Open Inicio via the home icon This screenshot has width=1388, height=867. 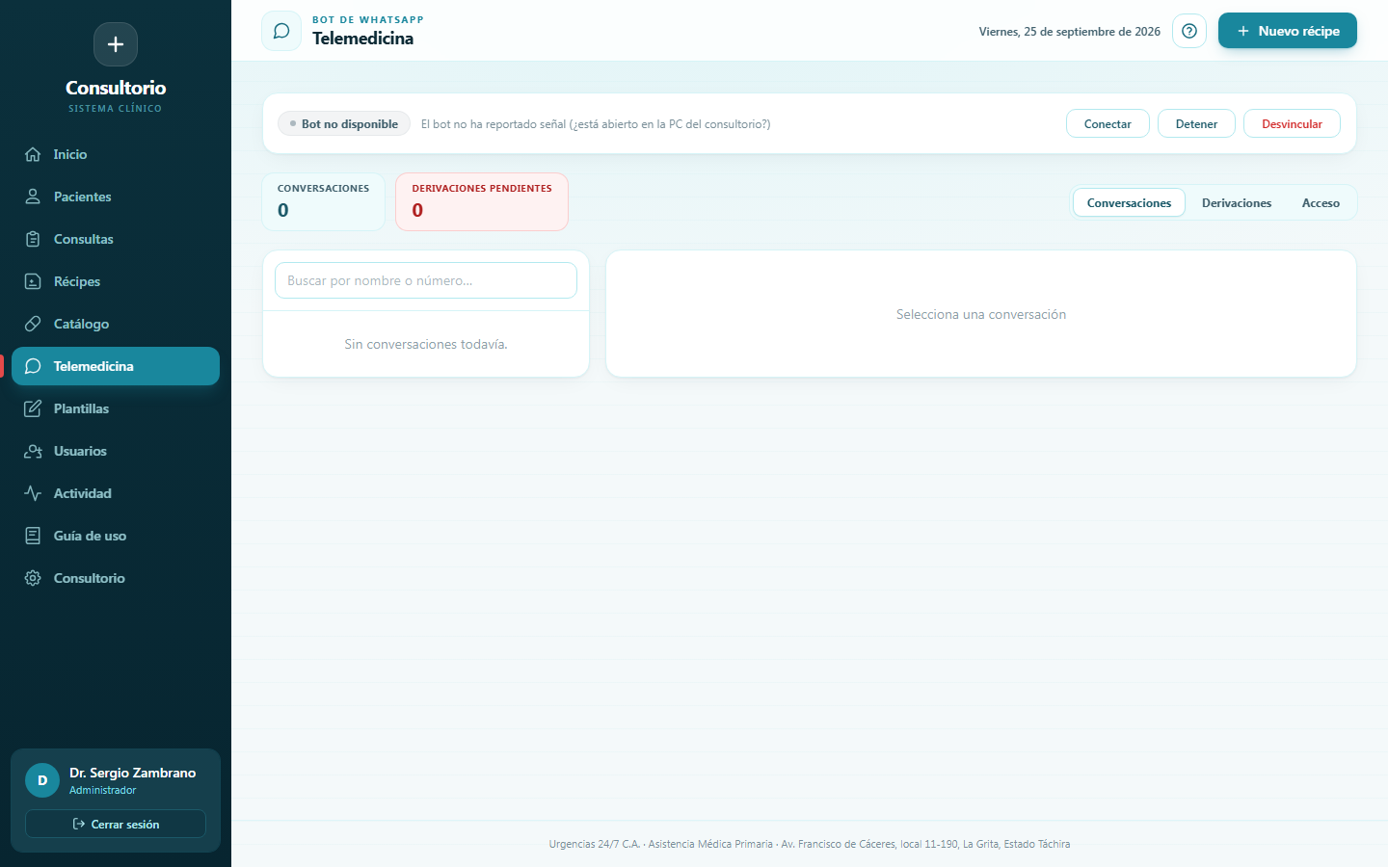point(33,154)
